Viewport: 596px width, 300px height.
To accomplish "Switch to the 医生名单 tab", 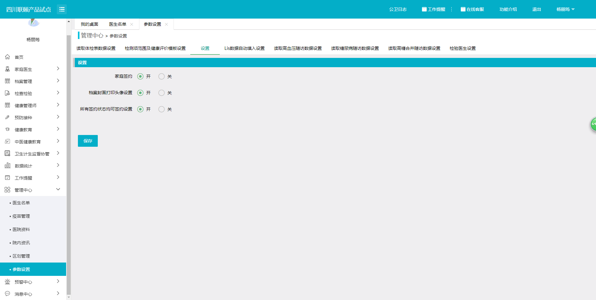I will pos(118,24).
